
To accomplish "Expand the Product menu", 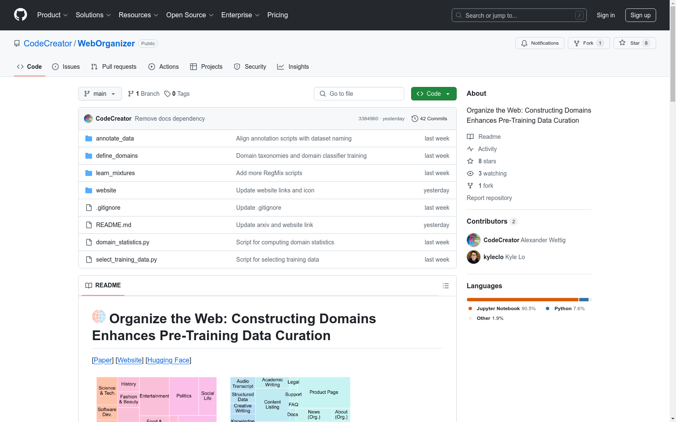I will [x=52, y=15].
